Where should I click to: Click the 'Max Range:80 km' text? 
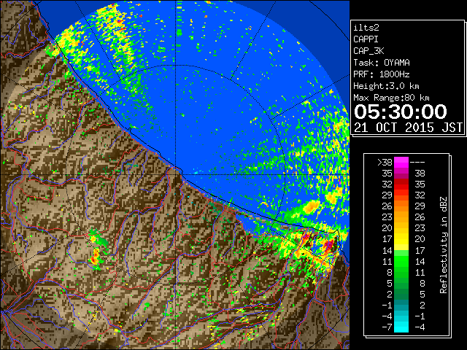pyautogui.click(x=391, y=98)
